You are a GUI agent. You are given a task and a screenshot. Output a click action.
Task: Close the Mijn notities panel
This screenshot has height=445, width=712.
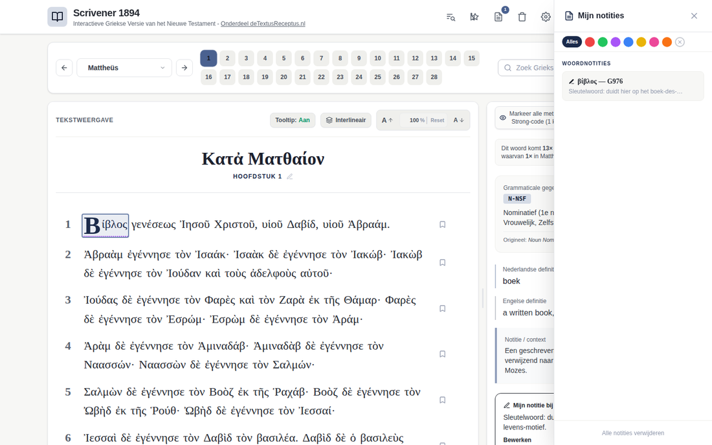(x=694, y=16)
